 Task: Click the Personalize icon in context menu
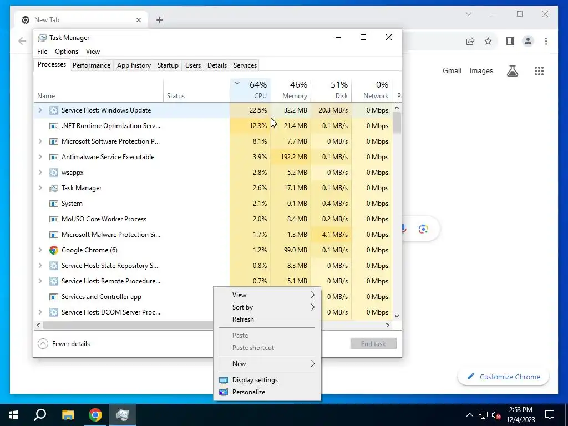pos(224,392)
